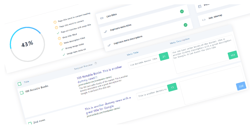This screenshot has width=250, height=127.
Task: Click warning icon beside Meta title filled
Action: tap(59, 38)
